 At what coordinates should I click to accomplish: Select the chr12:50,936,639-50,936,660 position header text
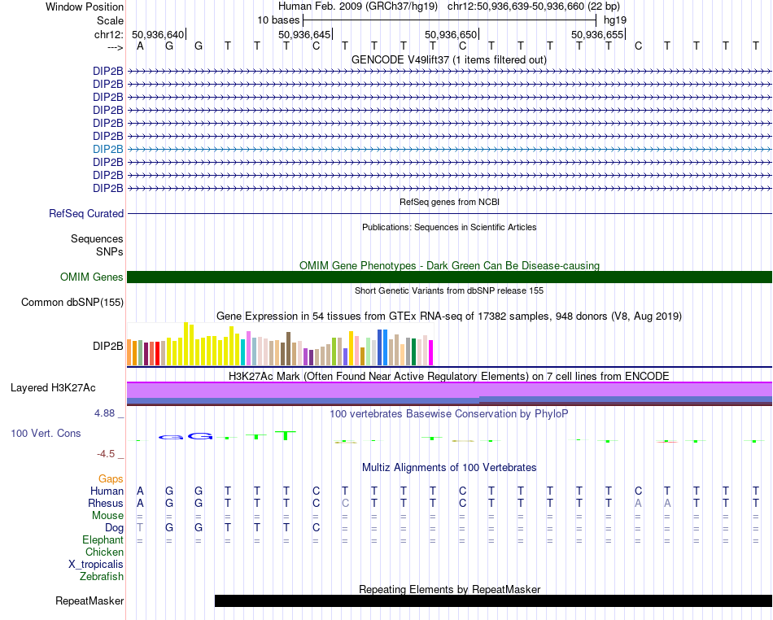tap(534, 7)
